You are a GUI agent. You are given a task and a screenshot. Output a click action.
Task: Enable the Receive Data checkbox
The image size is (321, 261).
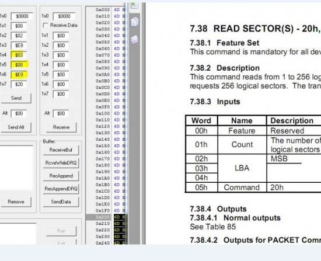46,25
